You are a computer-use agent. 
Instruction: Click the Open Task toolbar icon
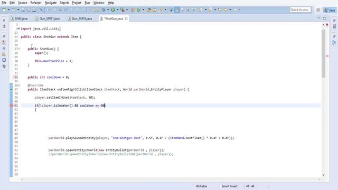pyautogui.click(x=155, y=10)
